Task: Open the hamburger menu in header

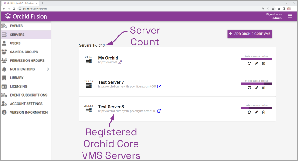Action: coord(290,16)
